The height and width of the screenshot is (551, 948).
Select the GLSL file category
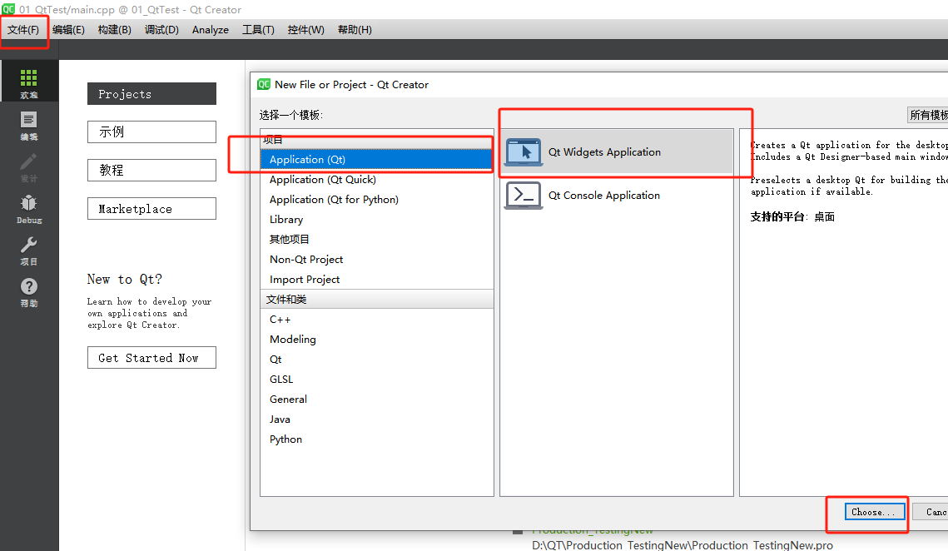coord(377,380)
